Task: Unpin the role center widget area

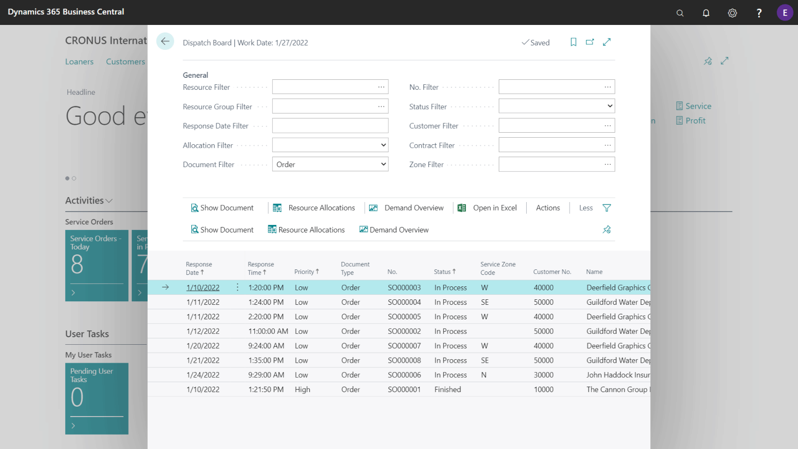Action: [708, 61]
